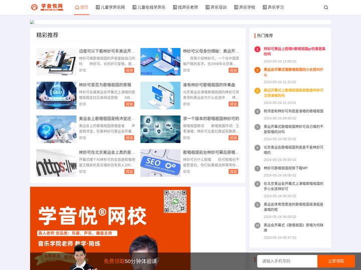The height and width of the screenshot is (270, 361).
Task: Open thumbnail for 林妙可父母身份揭秘 article
Action: click(160, 61)
